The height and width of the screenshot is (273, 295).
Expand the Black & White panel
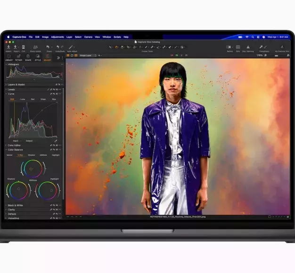pos(16,205)
